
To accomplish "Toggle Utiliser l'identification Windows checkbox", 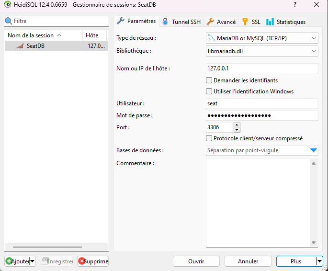I will click(209, 91).
